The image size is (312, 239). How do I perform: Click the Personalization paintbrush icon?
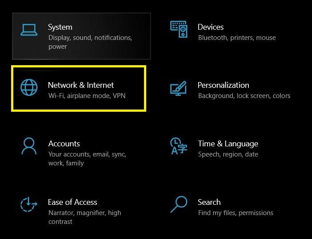179,88
